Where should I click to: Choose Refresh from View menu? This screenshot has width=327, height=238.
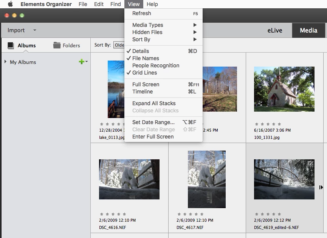[163, 13]
